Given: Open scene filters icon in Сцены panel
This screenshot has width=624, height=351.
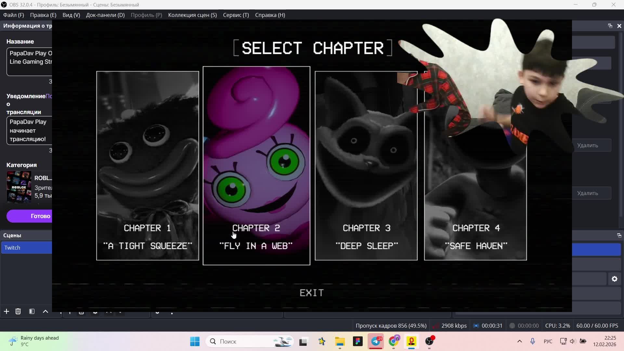Looking at the screenshot, I should pyautogui.click(x=32, y=311).
